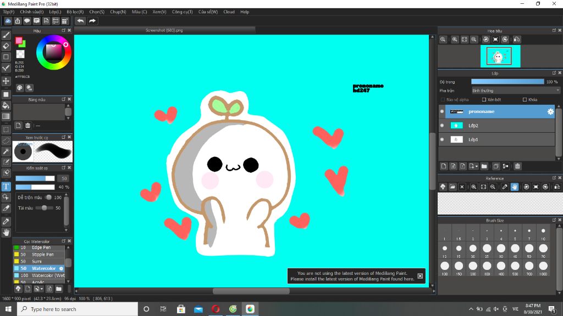The width and height of the screenshot is (563, 316).
Task: Open settings gear on prononame layer
Action: pos(550,111)
